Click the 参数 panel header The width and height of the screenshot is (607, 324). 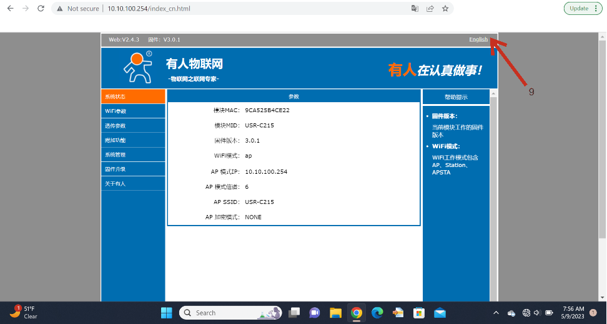(294, 97)
